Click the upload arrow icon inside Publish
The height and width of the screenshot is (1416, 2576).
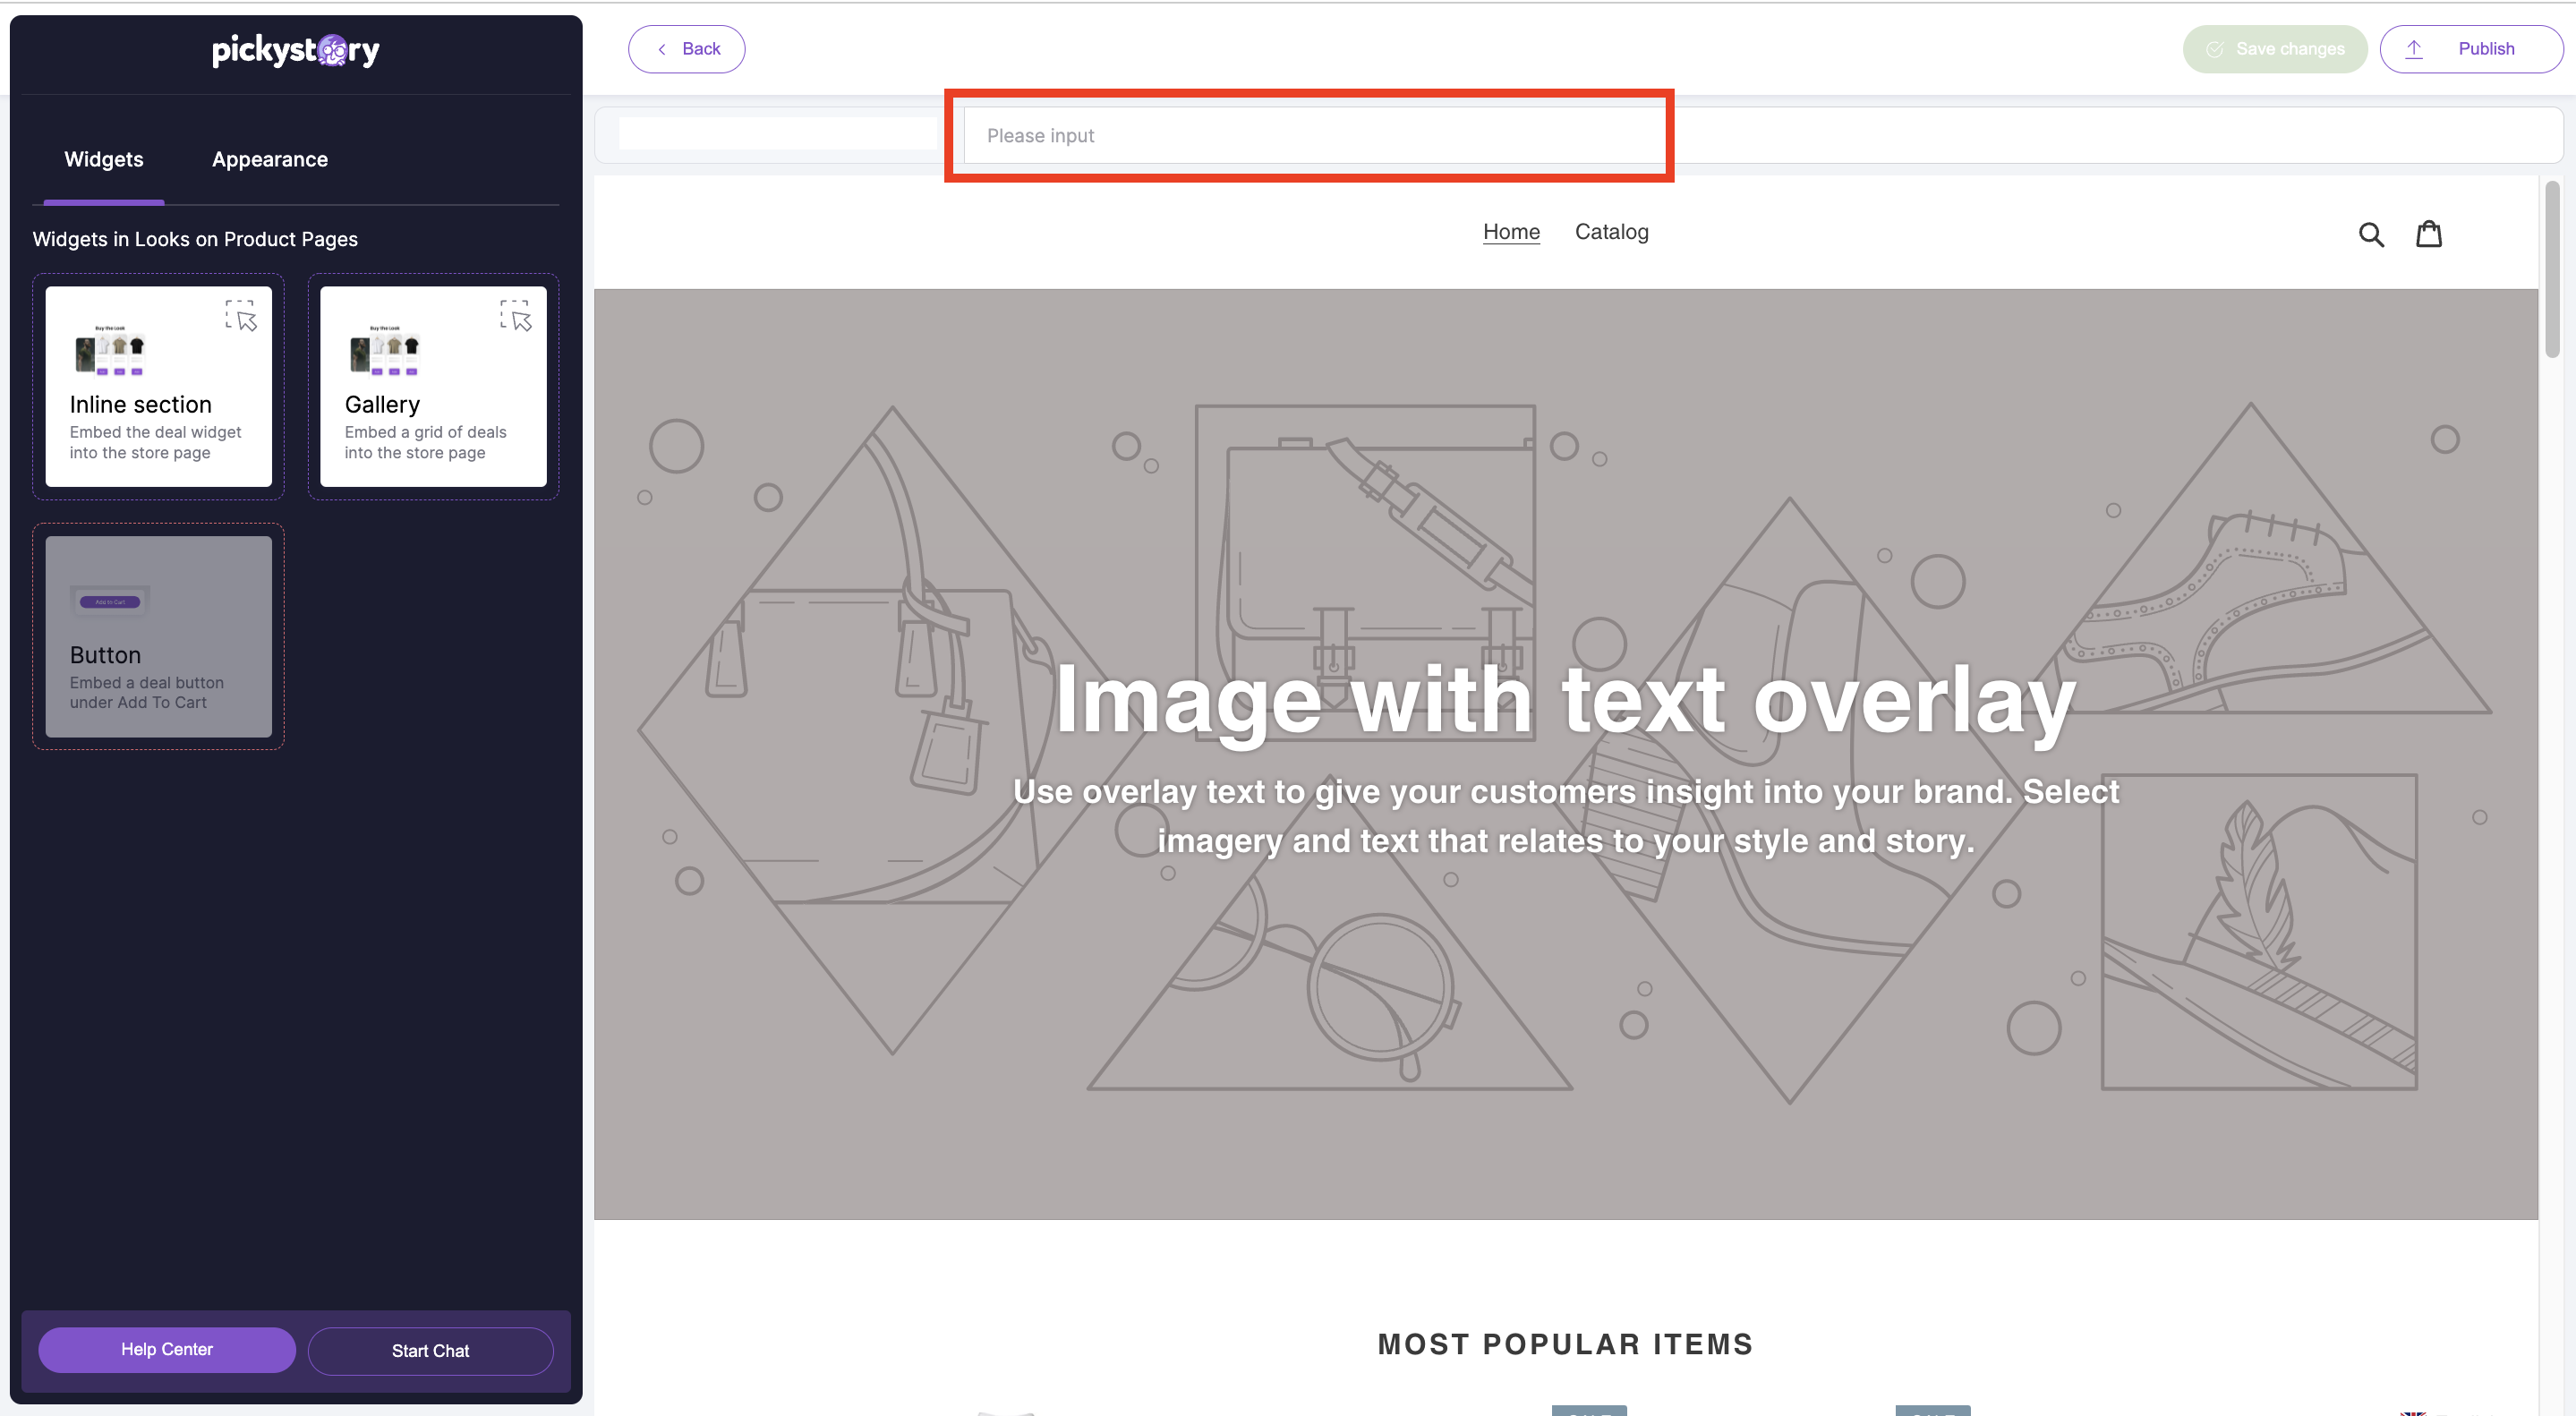pyautogui.click(x=2413, y=48)
